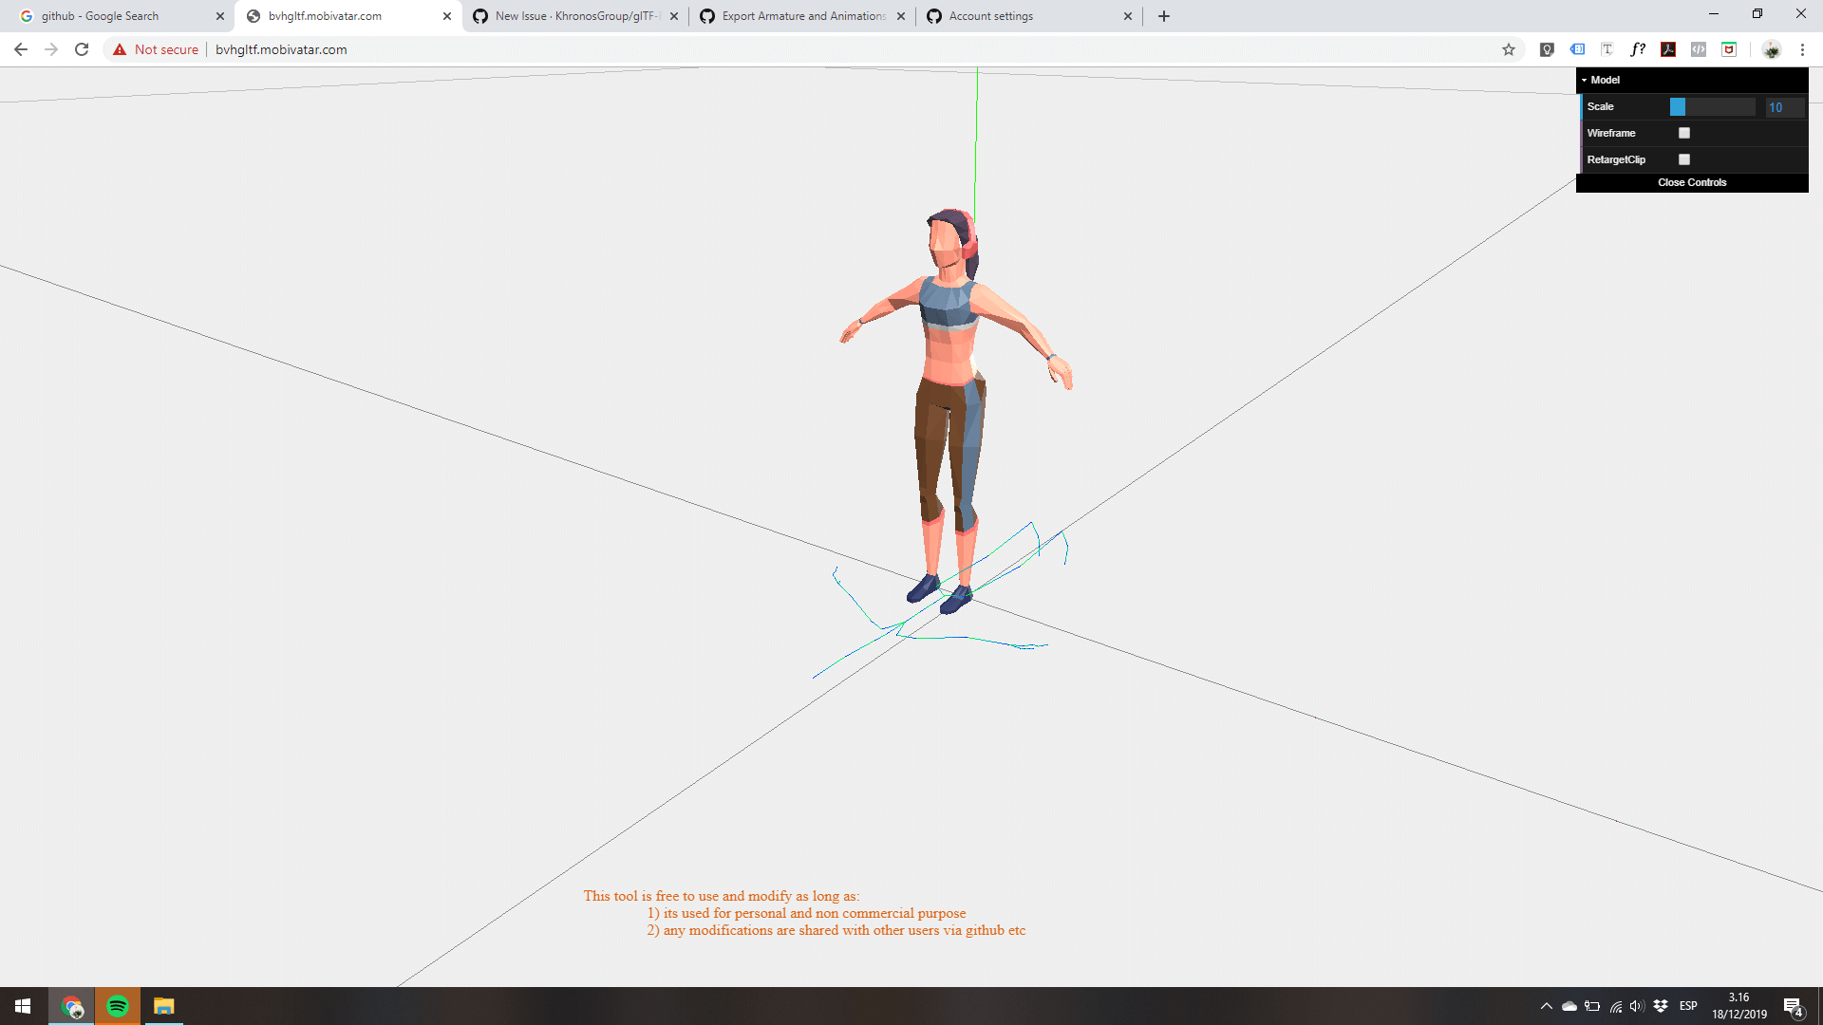This screenshot has width=1823, height=1025.
Task: Open the lightbulb extension icon
Action: pyautogui.click(x=1547, y=49)
